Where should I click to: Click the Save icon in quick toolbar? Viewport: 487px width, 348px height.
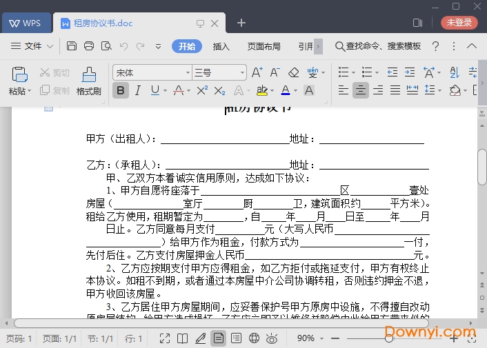(x=72, y=46)
